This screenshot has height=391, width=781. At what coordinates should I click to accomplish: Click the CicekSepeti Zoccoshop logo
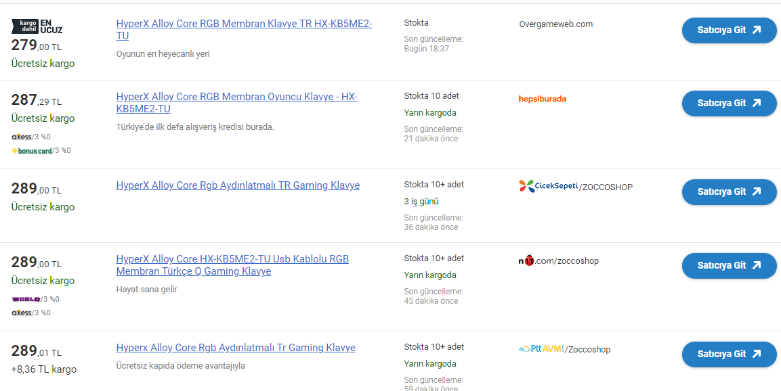[x=575, y=186]
